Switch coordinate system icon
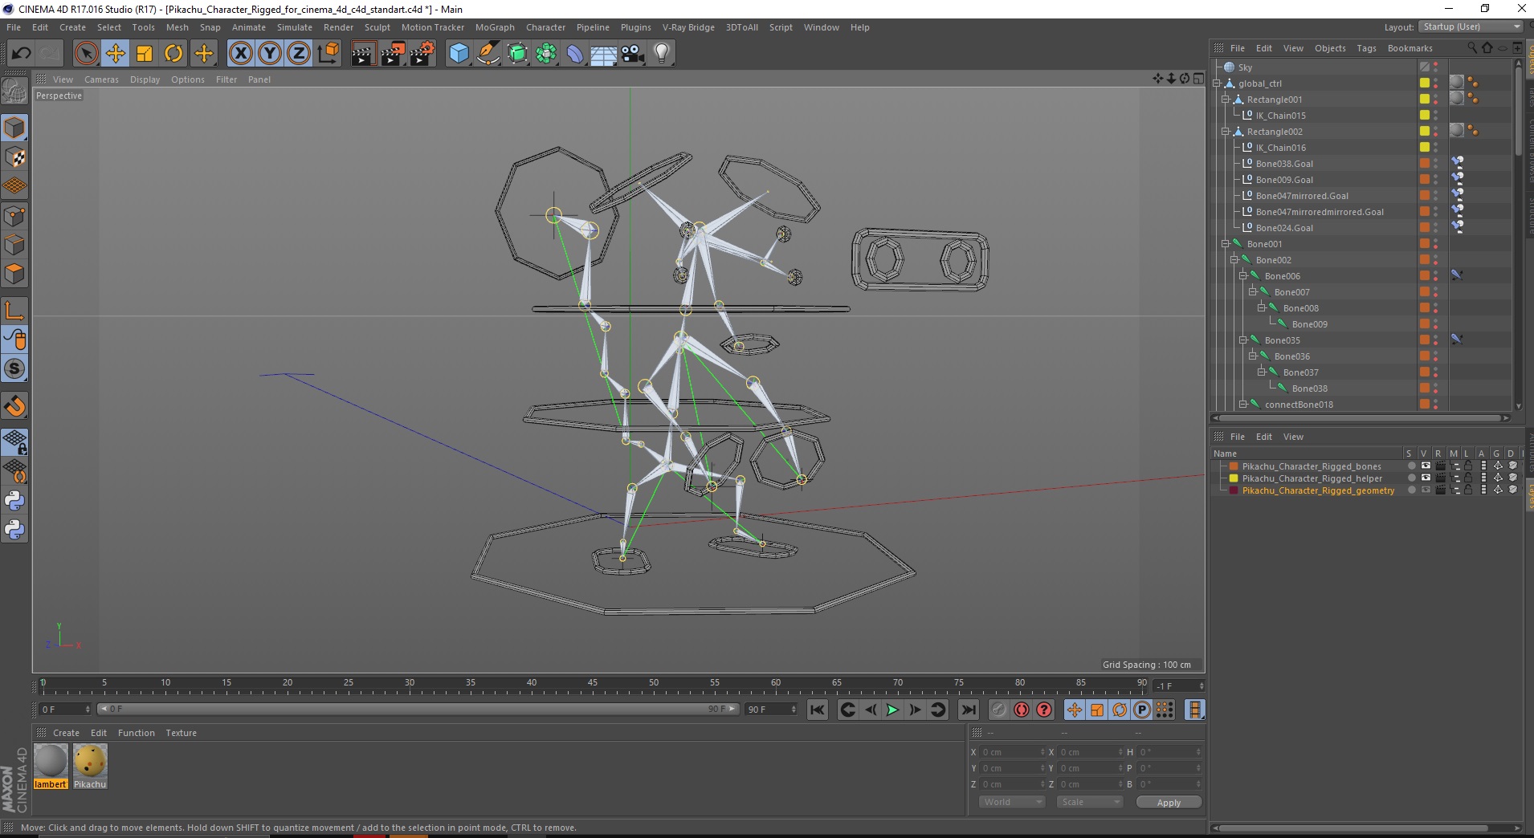This screenshot has height=838, width=1534. click(x=328, y=54)
